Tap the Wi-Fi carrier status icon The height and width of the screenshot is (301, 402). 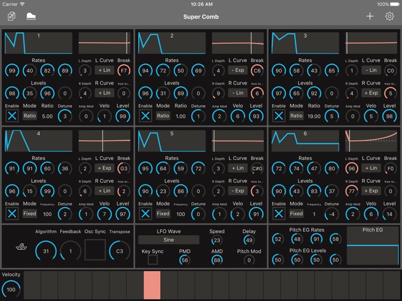tap(23, 4)
